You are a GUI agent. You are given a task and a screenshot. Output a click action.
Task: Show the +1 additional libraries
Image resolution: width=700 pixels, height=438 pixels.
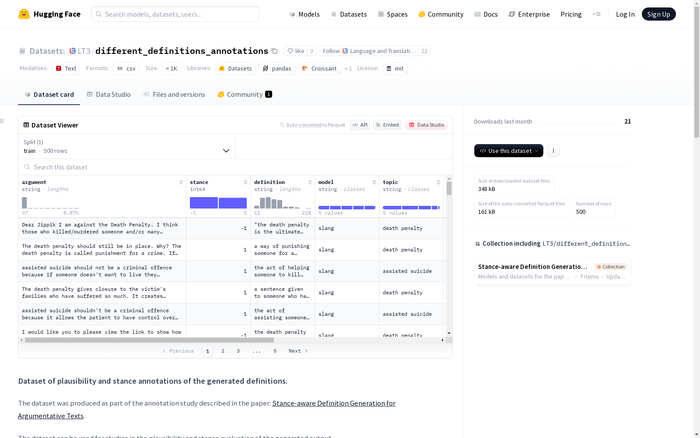[348, 68]
